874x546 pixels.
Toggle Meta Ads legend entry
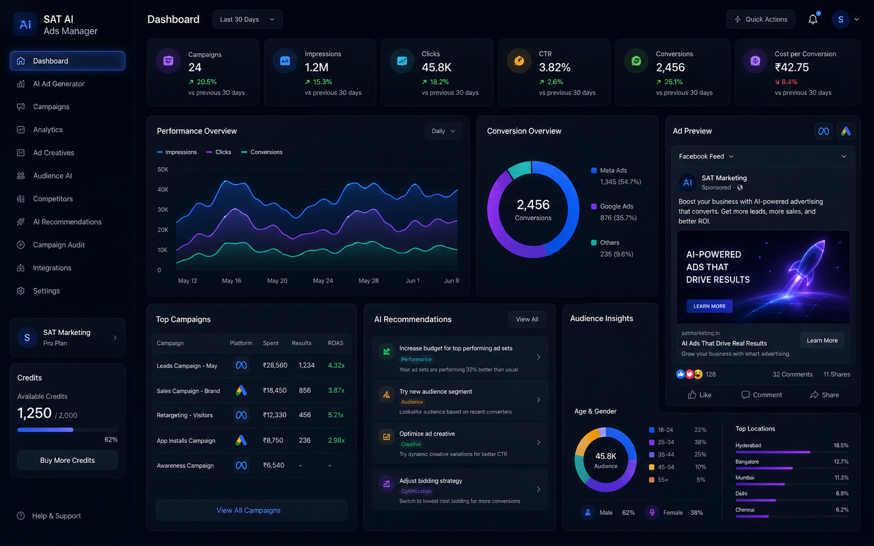(x=616, y=176)
